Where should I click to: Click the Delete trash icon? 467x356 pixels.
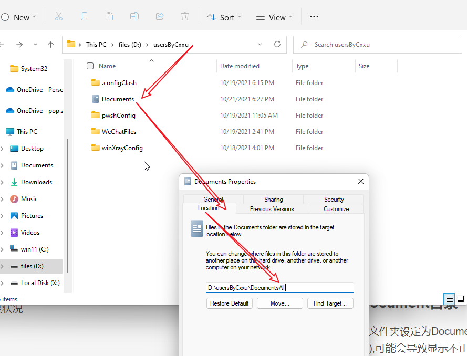point(185,16)
